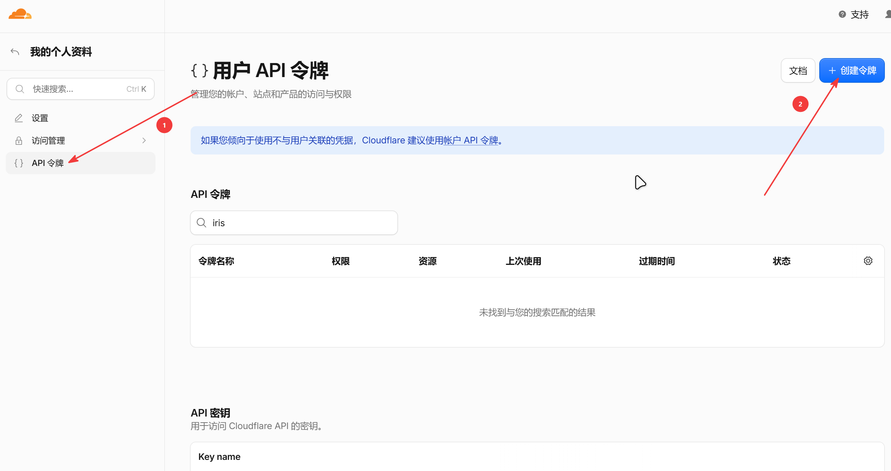Screen dimensions: 891x471
Task: Click the 访问管理 lock icon
Action: pyautogui.click(x=19, y=141)
